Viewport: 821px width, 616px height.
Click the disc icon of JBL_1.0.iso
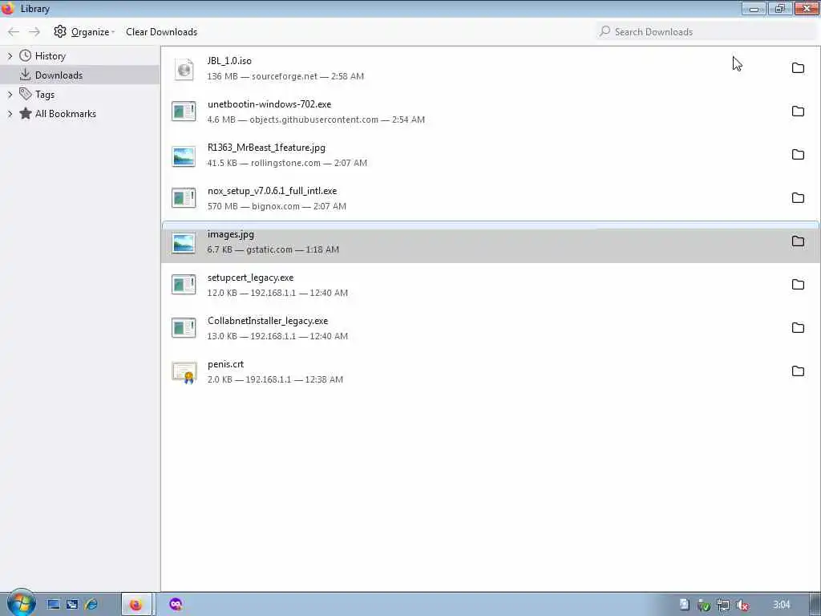tap(184, 69)
